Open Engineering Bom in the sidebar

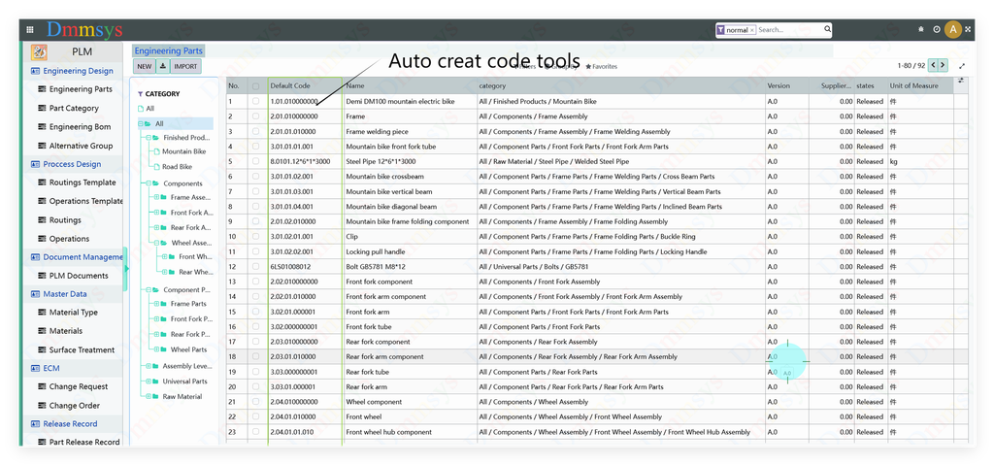[x=80, y=127]
